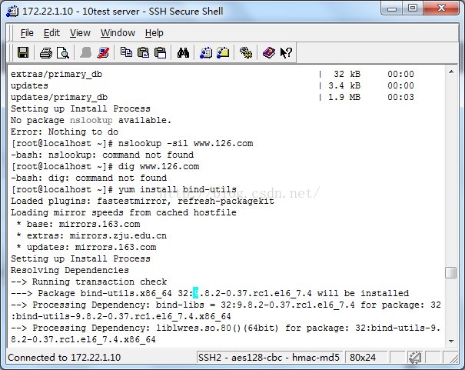Click the '* base: mirrors.163.com' line
This screenshot has width=465, height=370.
(78, 224)
